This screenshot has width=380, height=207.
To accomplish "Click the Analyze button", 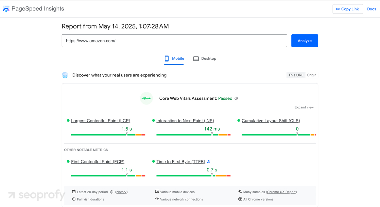I will pyautogui.click(x=305, y=40).
